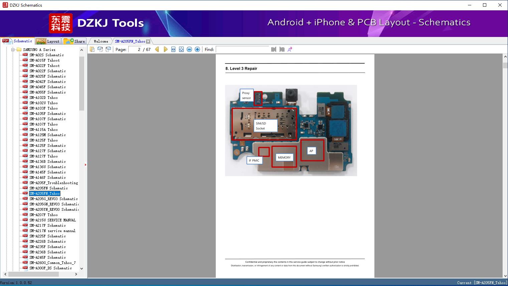The width and height of the screenshot is (508, 286).
Task: Open SM-A045F Schematic file
Action: tap(47, 87)
